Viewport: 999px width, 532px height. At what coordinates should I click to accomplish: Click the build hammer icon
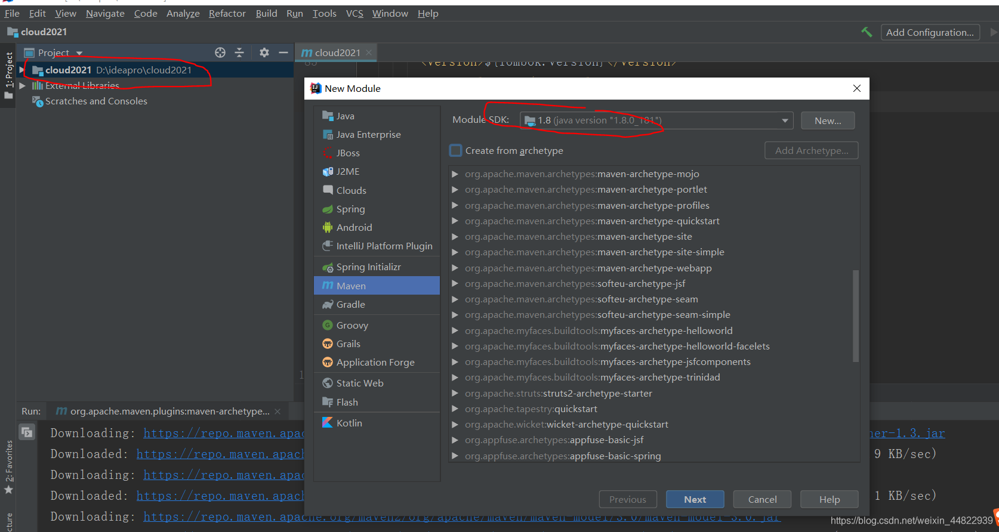(x=867, y=32)
